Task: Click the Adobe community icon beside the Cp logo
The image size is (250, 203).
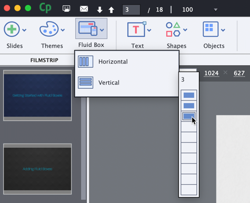Action: (66, 8)
